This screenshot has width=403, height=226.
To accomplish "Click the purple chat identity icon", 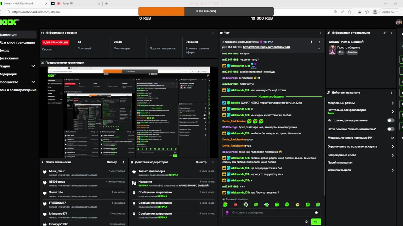I will click(227, 213).
